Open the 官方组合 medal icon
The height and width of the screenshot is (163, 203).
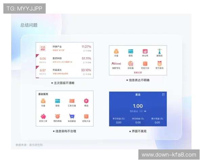159,64
